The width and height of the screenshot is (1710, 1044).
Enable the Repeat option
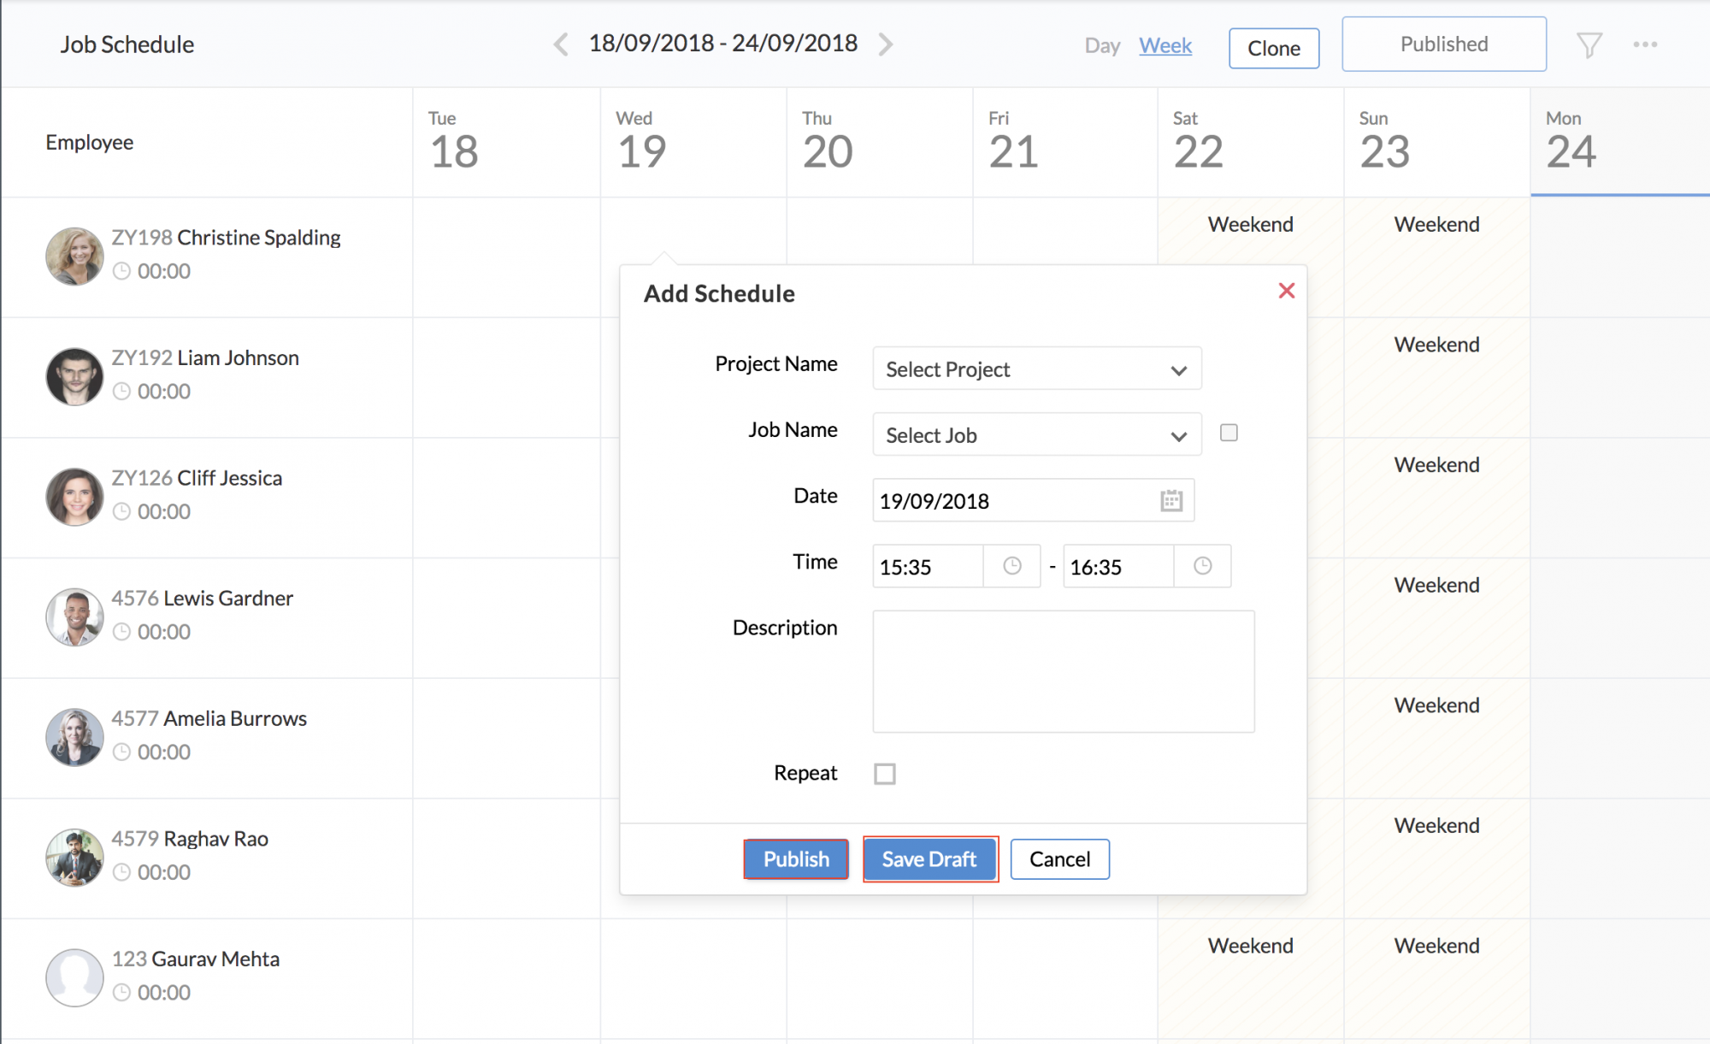point(885,773)
